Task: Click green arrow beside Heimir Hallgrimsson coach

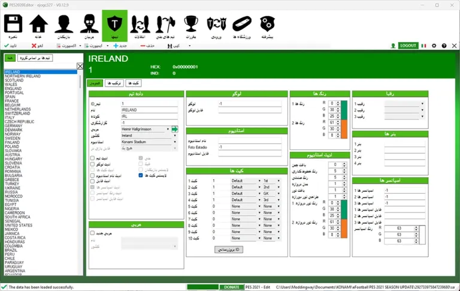Action: tap(175, 130)
